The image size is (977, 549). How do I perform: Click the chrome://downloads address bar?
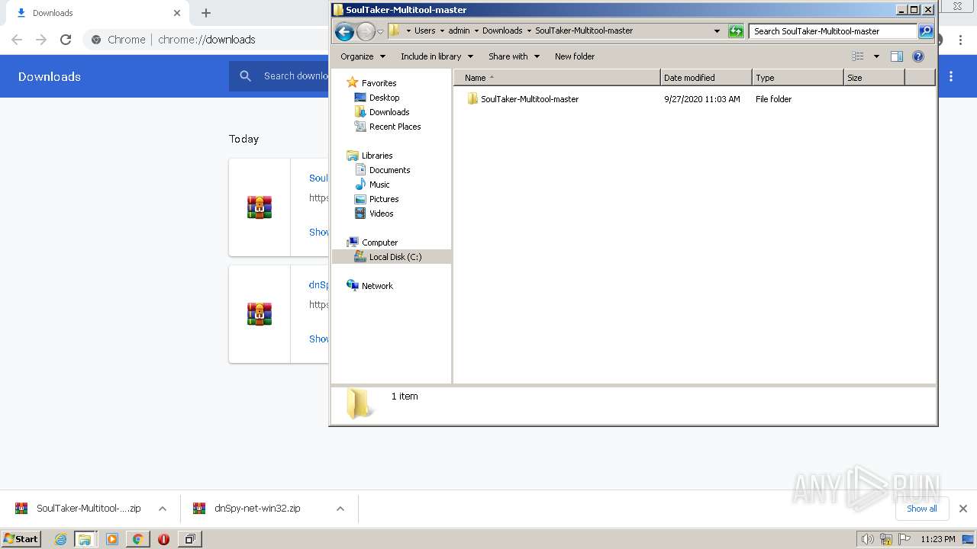pos(206,40)
